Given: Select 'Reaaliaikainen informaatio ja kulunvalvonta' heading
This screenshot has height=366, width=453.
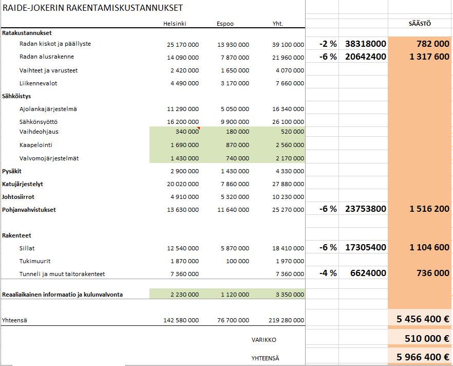Looking at the screenshot, I should [63, 295].
